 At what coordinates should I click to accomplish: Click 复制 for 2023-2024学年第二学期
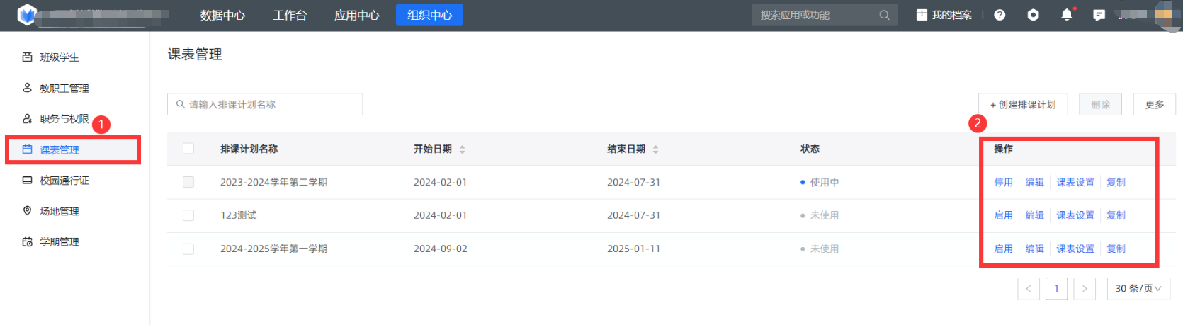(1116, 182)
